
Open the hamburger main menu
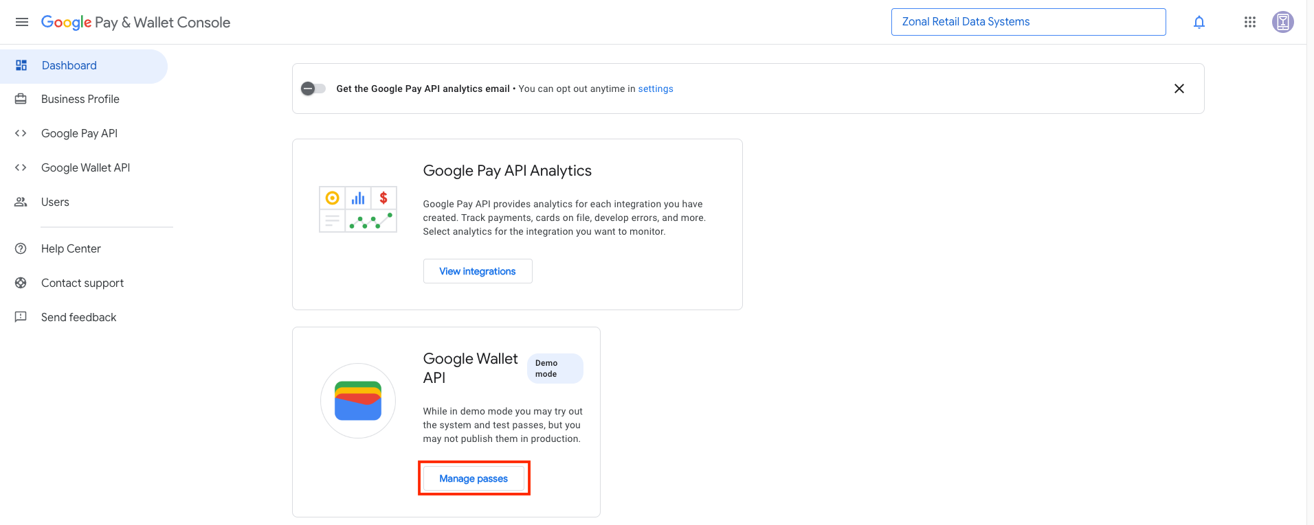[22, 22]
